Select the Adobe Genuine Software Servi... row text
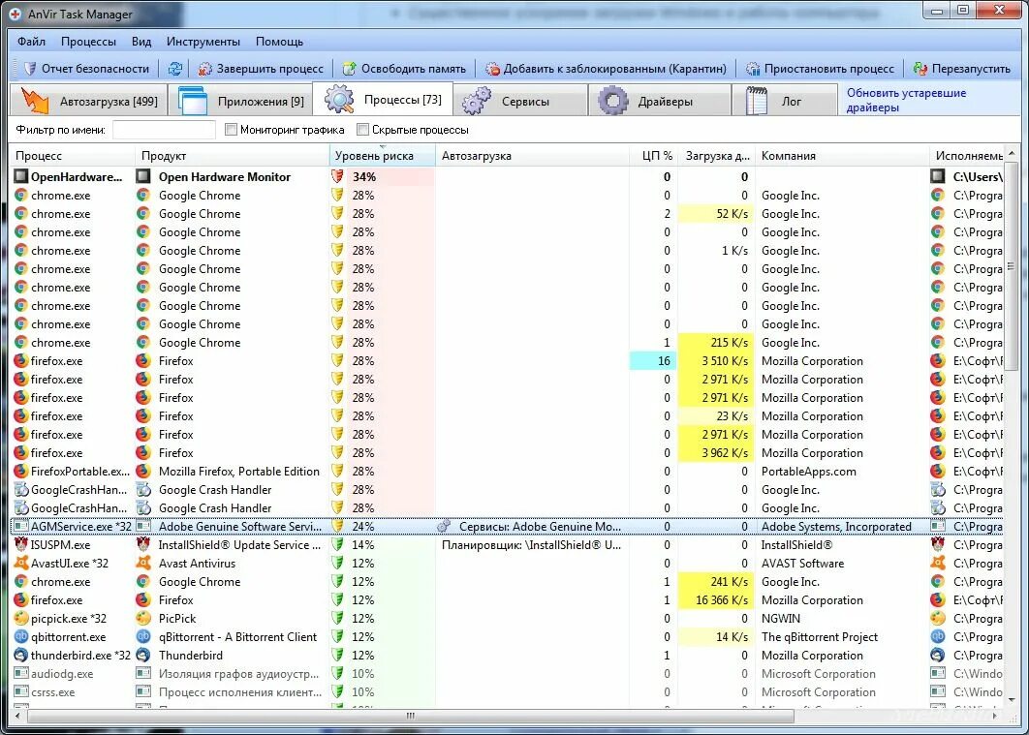 240,527
